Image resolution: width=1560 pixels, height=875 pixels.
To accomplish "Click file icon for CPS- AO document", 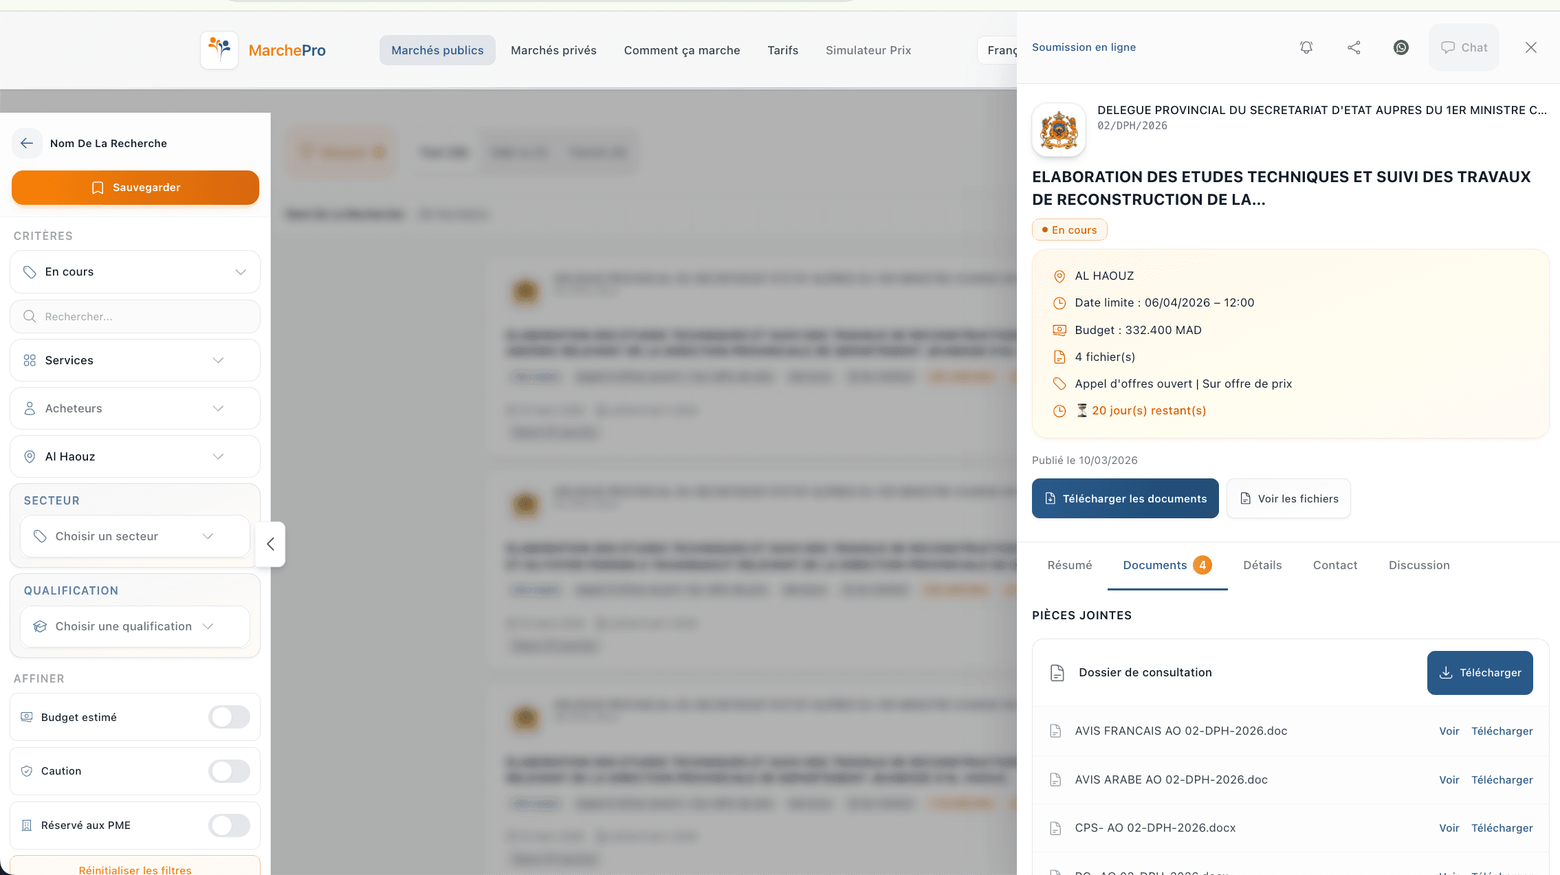I will click(1055, 828).
